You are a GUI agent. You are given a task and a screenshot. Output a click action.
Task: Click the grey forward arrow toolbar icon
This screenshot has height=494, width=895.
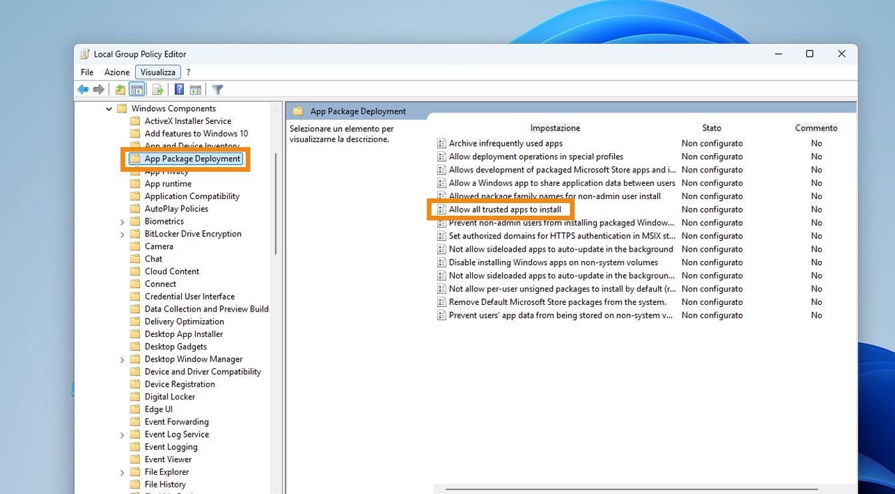(x=99, y=89)
